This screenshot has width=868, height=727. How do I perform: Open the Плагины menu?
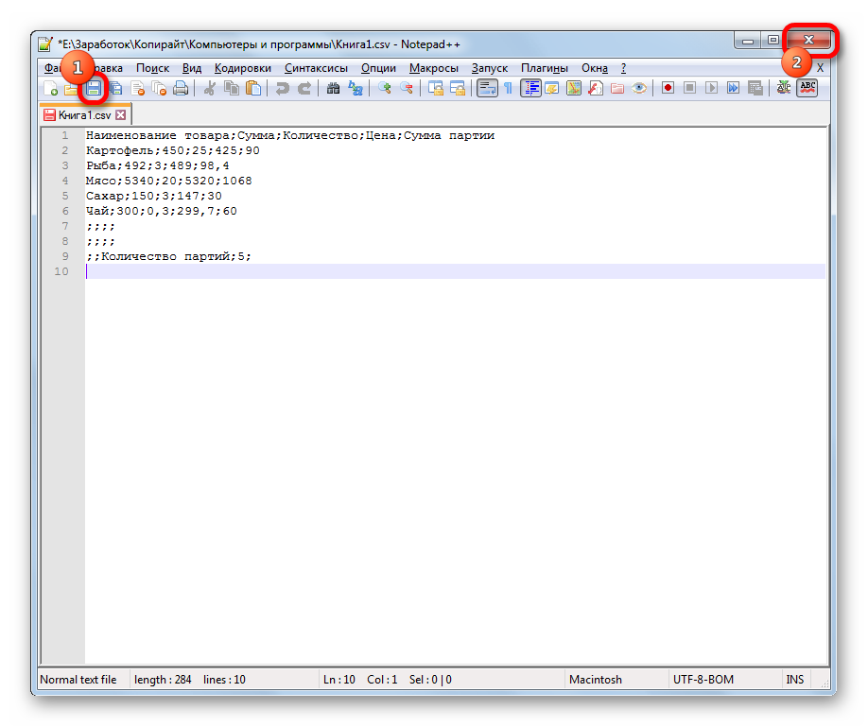(x=545, y=68)
